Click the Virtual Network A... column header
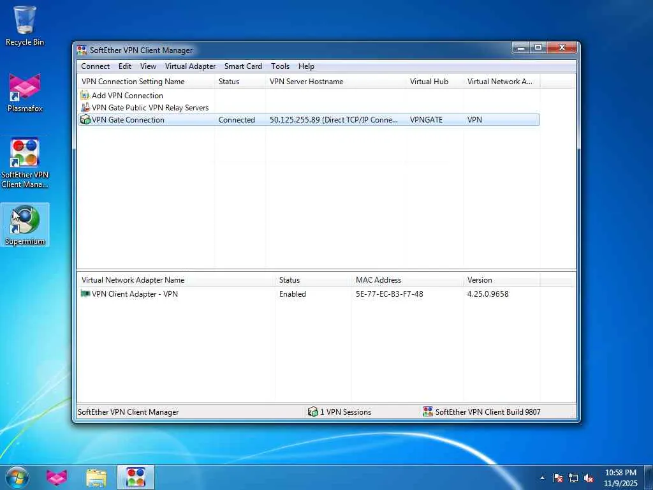The width and height of the screenshot is (653, 490). [x=502, y=81]
